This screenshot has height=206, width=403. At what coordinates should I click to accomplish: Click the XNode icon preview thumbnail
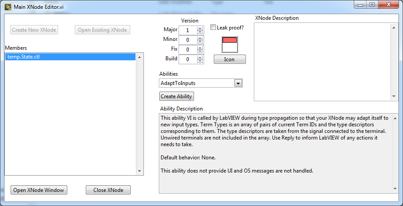(230, 44)
